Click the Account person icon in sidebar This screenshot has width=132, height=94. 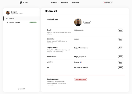pos(7,18)
